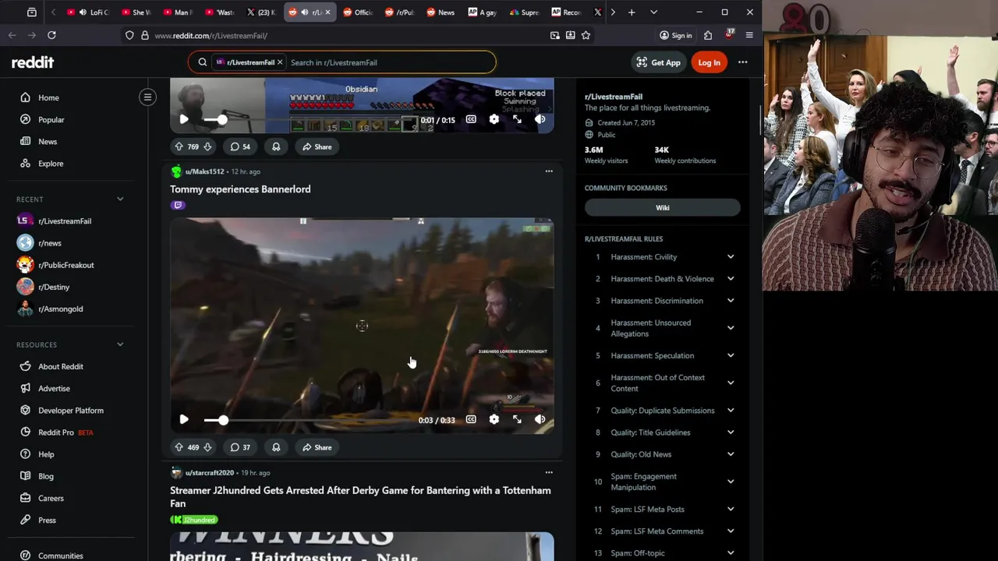This screenshot has height=561, width=998.
Task: Give award to the Bannerlord post
Action: (276, 447)
